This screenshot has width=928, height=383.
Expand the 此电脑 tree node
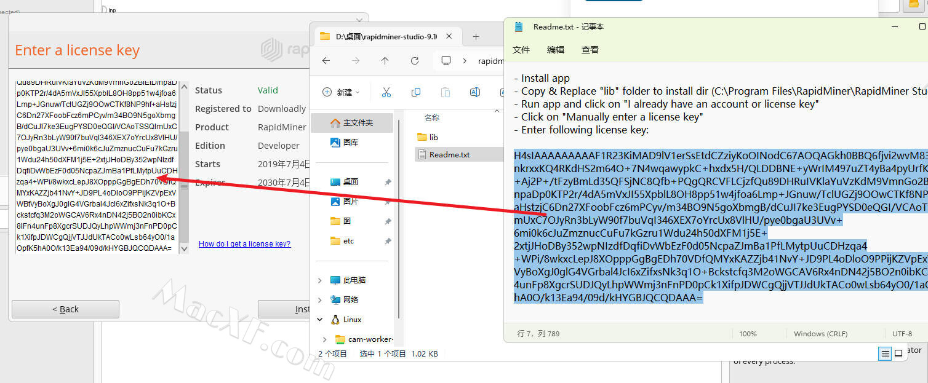tap(319, 280)
